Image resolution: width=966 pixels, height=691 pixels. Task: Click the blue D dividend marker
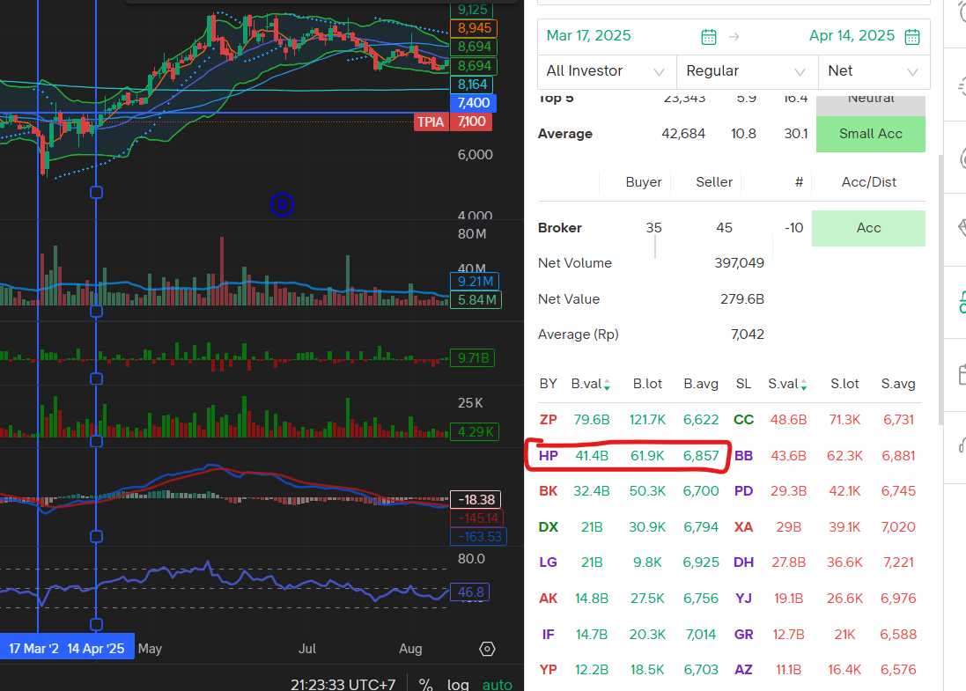point(282,205)
